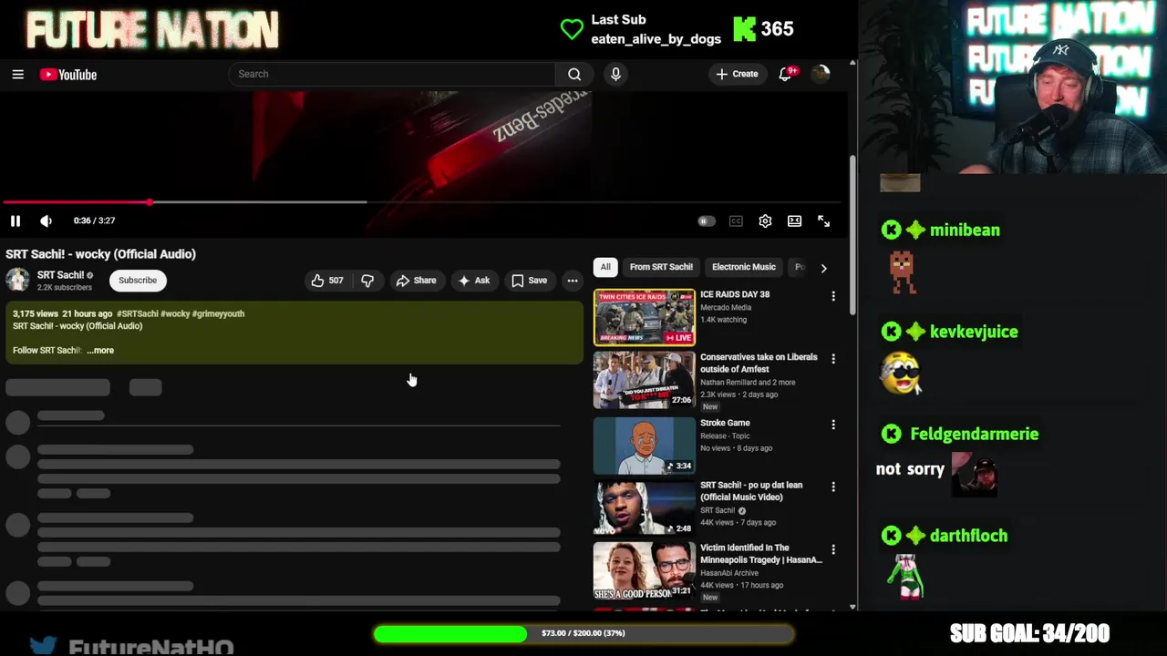Toggle closed captions

pyautogui.click(x=736, y=220)
